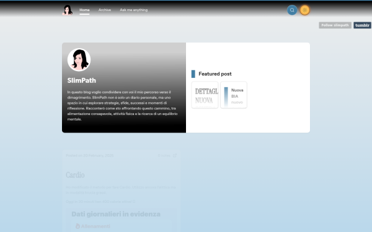The width and height of the screenshot is (372, 232).
Task: Open the blue search button
Action: 292,10
